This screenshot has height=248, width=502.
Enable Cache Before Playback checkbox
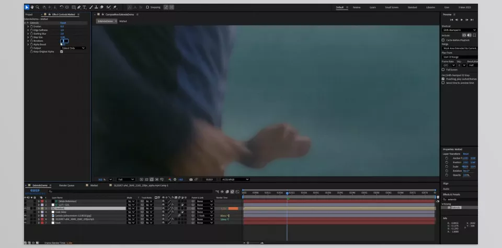(x=443, y=40)
